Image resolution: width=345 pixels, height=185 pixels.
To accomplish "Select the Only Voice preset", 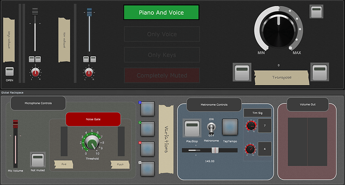I will (162, 34).
